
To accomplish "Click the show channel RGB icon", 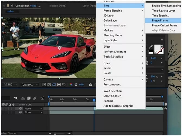I will coord(71,85).
